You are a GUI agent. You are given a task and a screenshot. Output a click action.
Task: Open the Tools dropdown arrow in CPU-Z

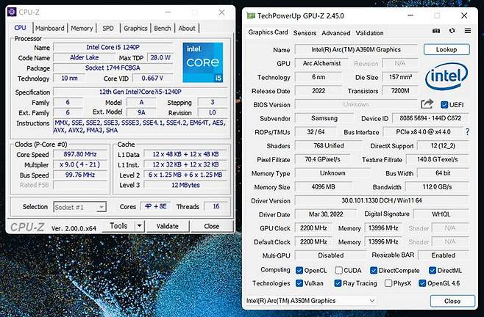click(x=140, y=226)
